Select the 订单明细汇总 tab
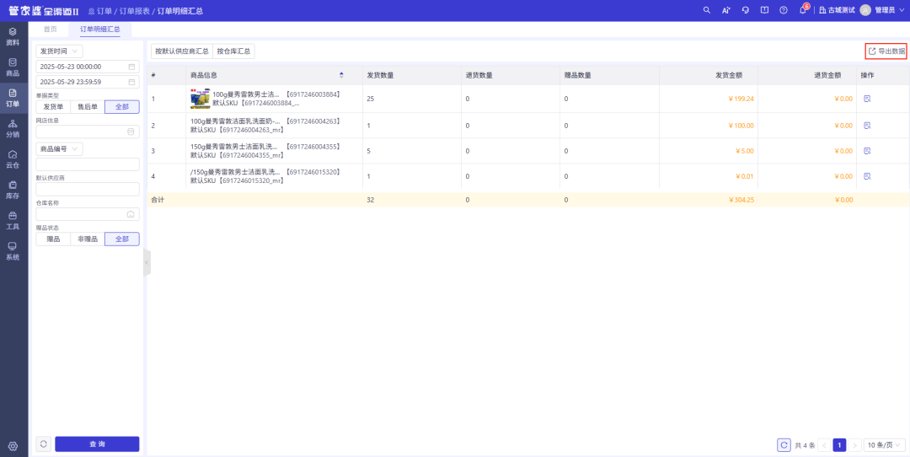The height and width of the screenshot is (457, 910). [x=100, y=29]
